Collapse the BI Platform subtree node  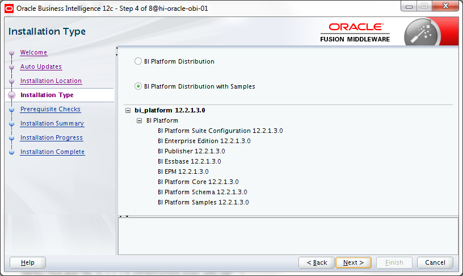pyautogui.click(x=140, y=120)
